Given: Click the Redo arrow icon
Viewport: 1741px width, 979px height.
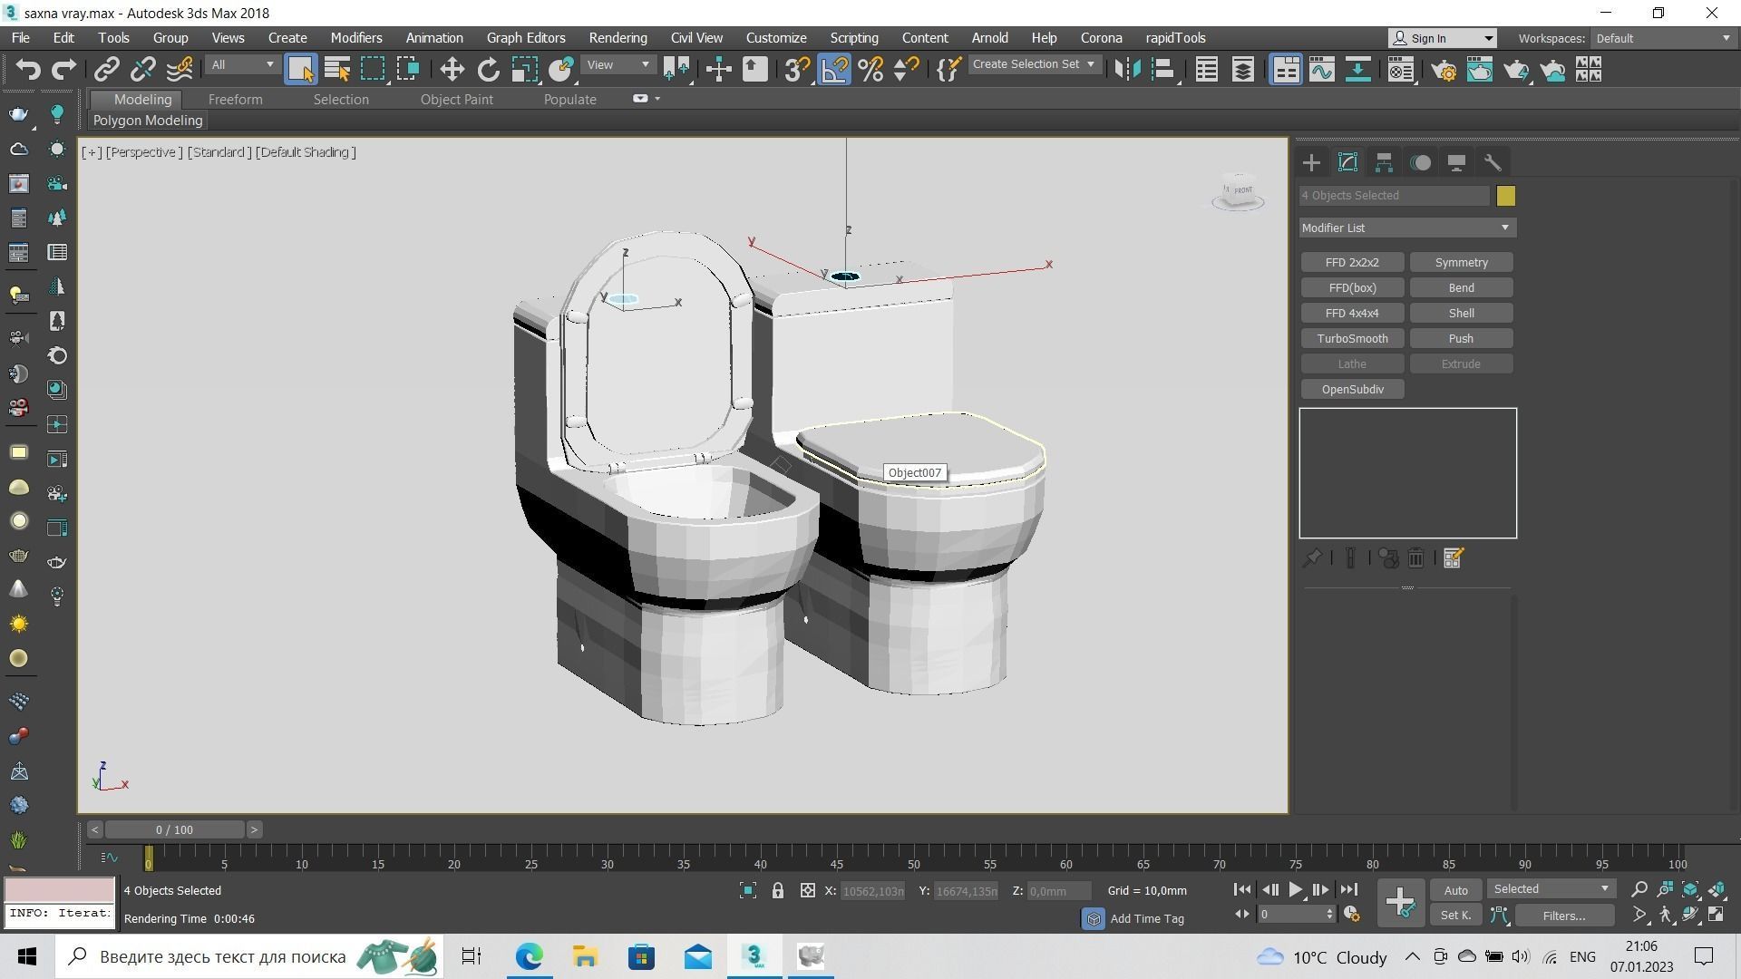Looking at the screenshot, I should click(64, 70).
